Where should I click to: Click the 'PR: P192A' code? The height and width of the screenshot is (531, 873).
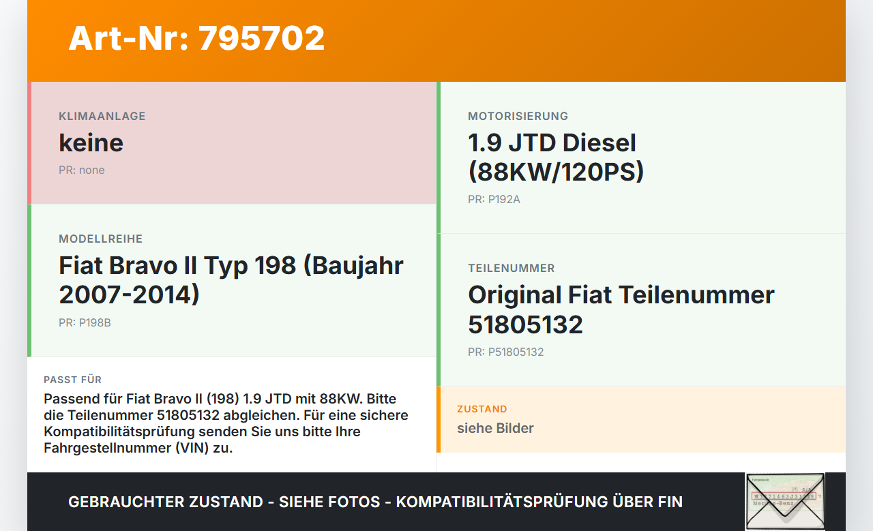(494, 199)
